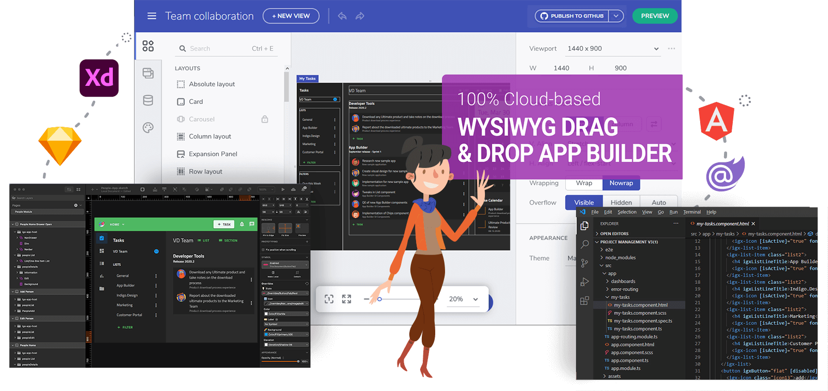Open the HOME dropdown in the Sketch artboard
Image resolution: width=828 pixels, height=391 pixels.
(x=117, y=224)
